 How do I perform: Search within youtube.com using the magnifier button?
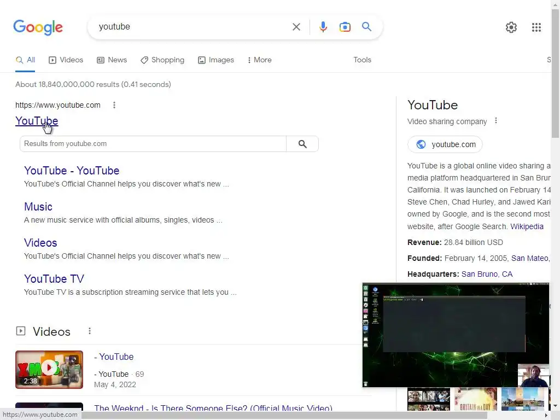[302, 144]
